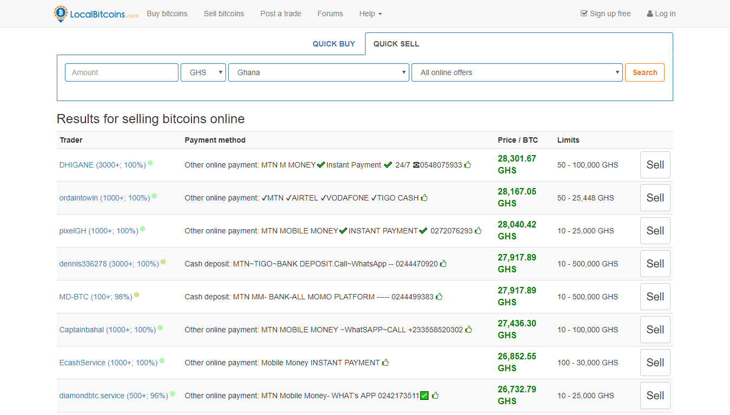
Task: Click status dot next to diamondbtc.service
Action: click(172, 393)
